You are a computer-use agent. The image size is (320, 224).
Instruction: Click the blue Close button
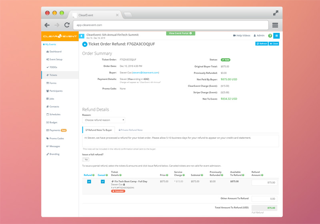[274, 44]
